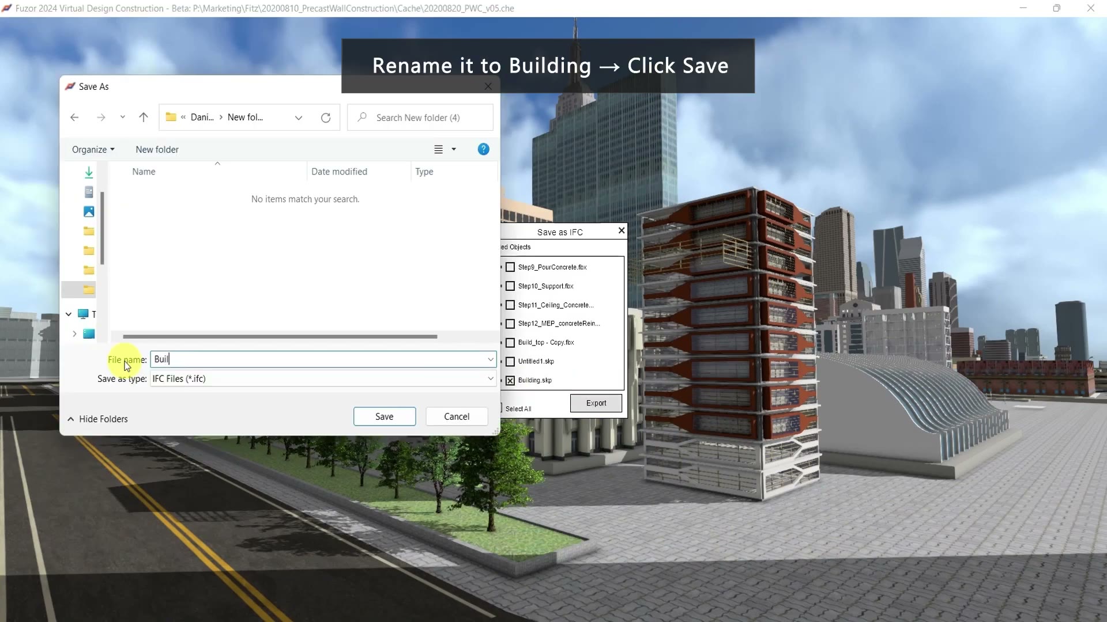Image resolution: width=1107 pixels, height=622 pixels.
Task: Sort files by Date modified column
Action: pos(339,172)
